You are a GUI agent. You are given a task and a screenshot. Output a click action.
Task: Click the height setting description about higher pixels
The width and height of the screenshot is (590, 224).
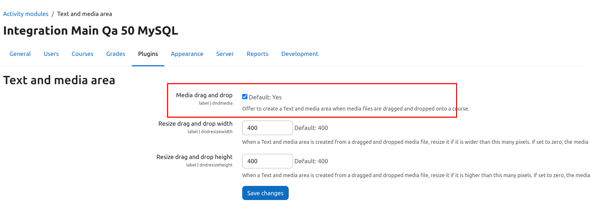point(416,175)
